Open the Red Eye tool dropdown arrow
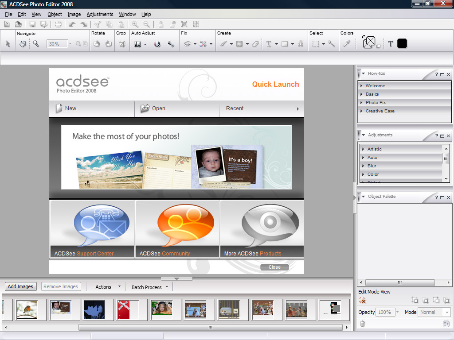Viewport: 454px width, 340px height. 195,44
